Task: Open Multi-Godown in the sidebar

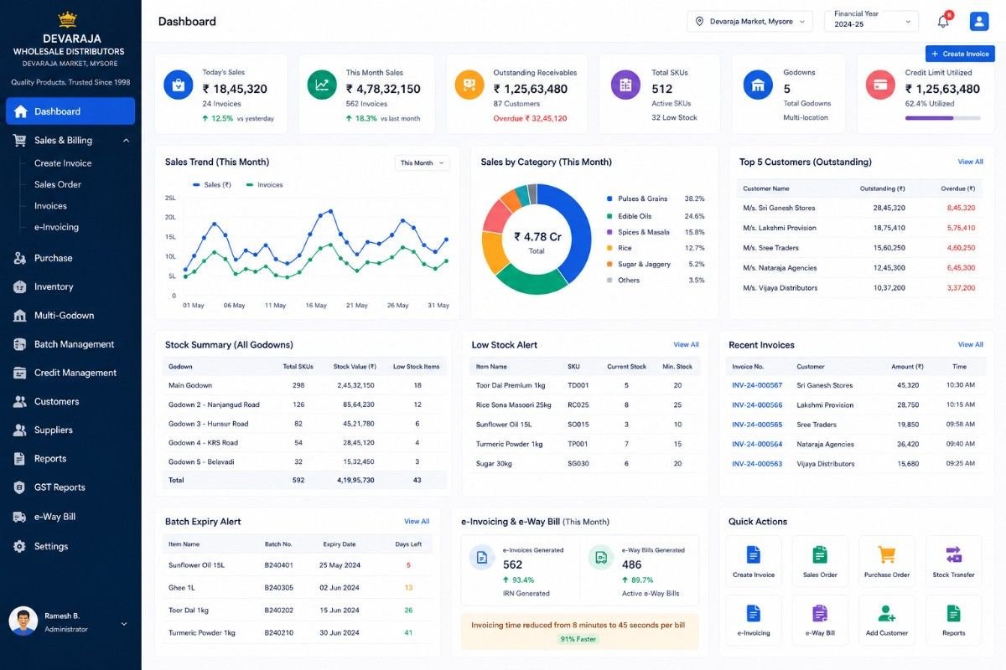Action: pos(70,315)
